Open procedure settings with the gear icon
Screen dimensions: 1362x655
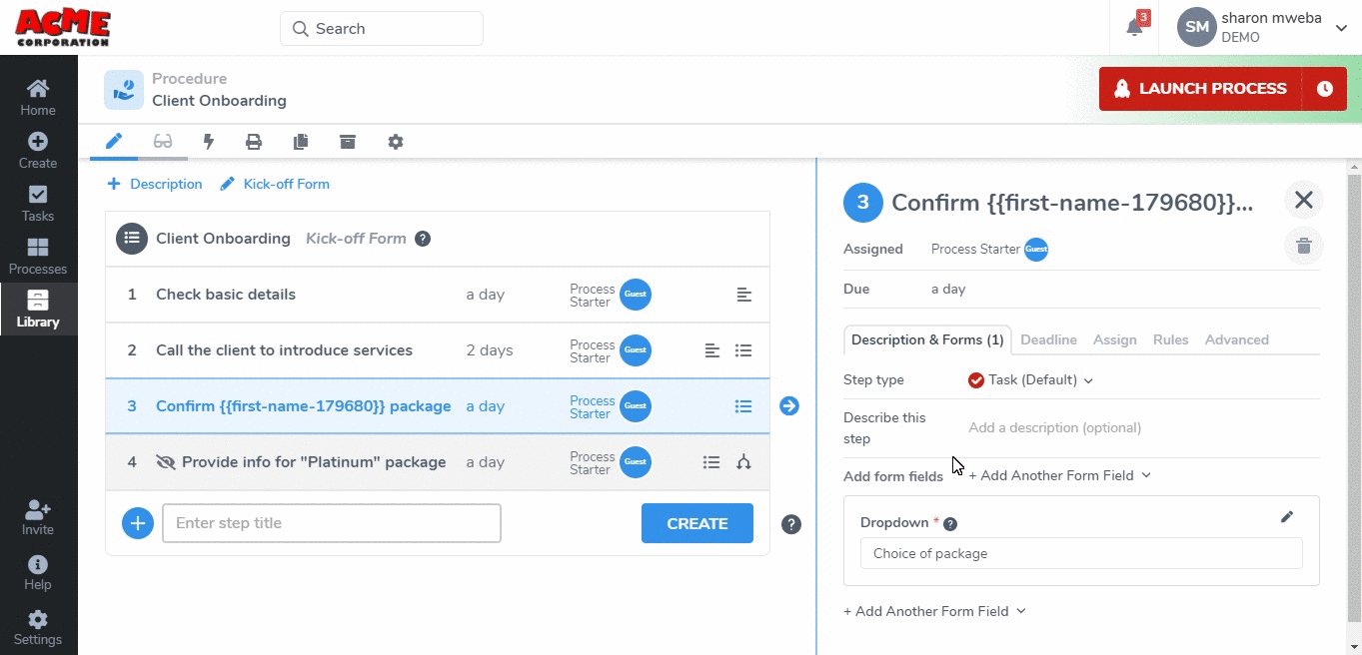tap(395, 141)
